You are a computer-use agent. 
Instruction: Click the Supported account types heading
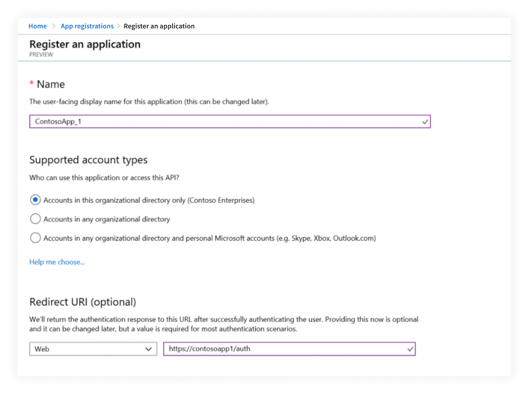tap(88, 160)
